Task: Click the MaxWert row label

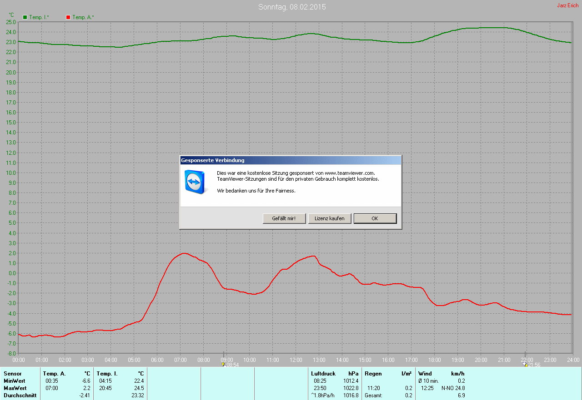Action: pos(15,388)
